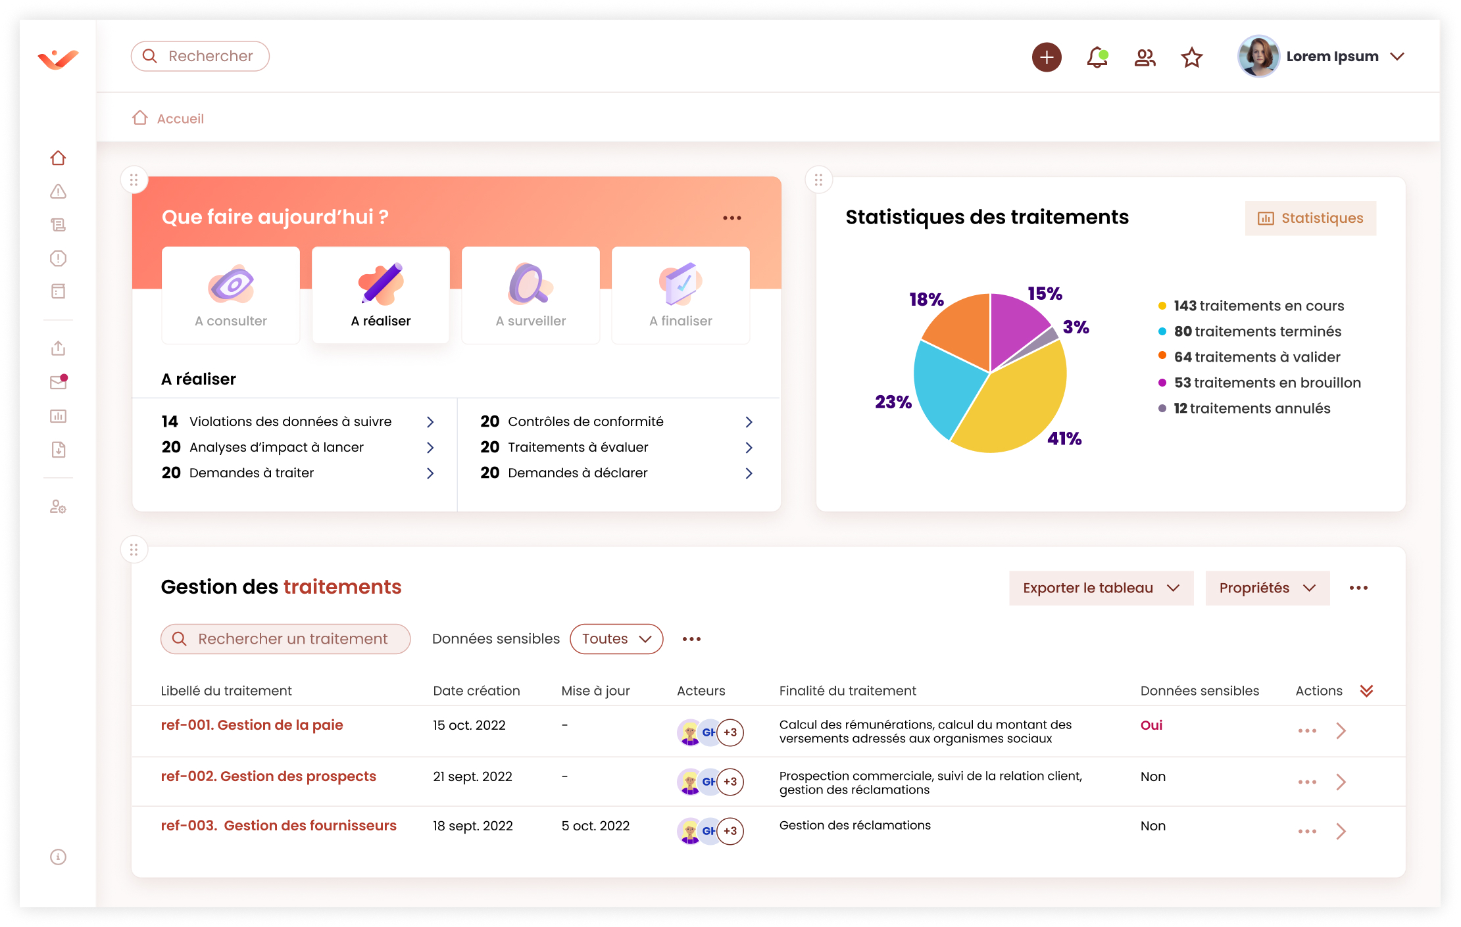Open the mail icon with red dot

[58, 382]
